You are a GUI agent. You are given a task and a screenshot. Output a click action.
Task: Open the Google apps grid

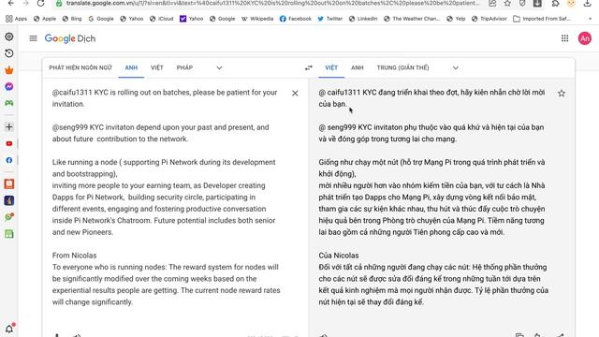click(x=564, y=38)
